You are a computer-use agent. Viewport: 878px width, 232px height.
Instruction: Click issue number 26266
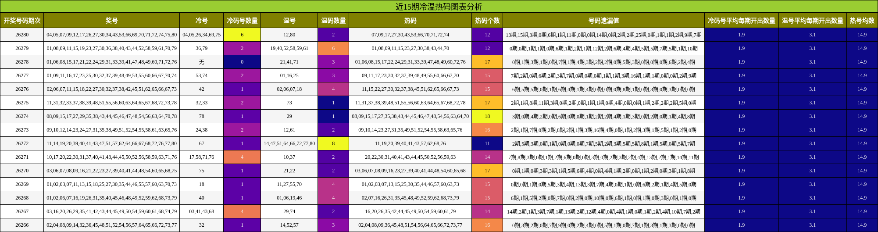pos(22,225)
